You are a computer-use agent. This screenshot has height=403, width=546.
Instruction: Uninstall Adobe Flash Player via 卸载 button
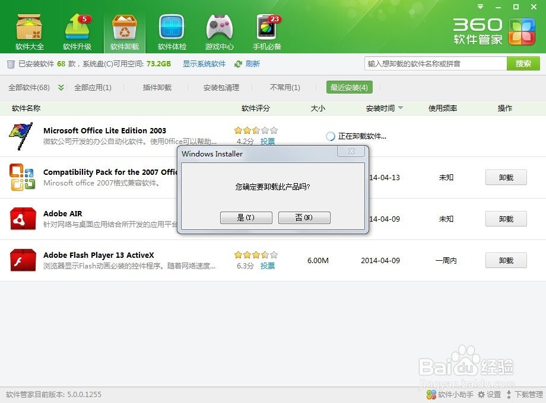click(506, 260)
